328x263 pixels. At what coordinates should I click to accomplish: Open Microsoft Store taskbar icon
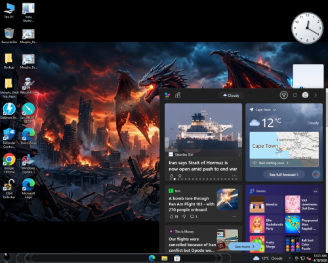177,258
